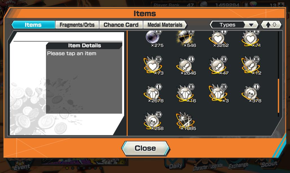Open the Chance Card tab

[x=121, y=25]
